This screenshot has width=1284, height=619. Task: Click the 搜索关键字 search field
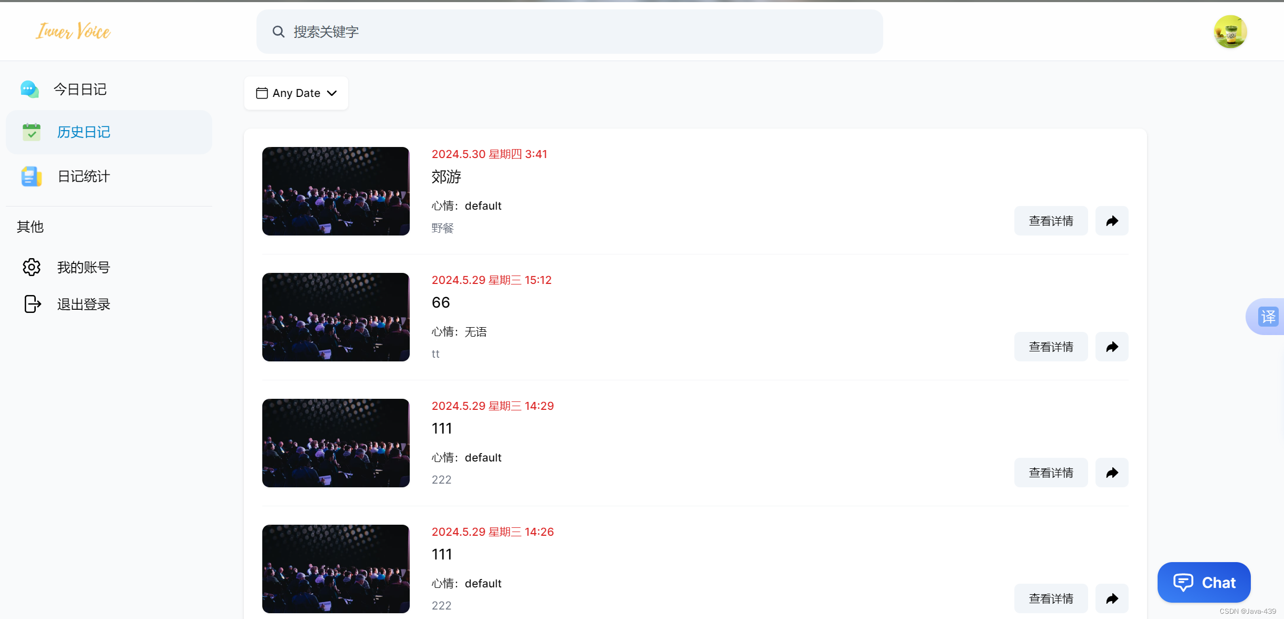(x=569, y=32)
